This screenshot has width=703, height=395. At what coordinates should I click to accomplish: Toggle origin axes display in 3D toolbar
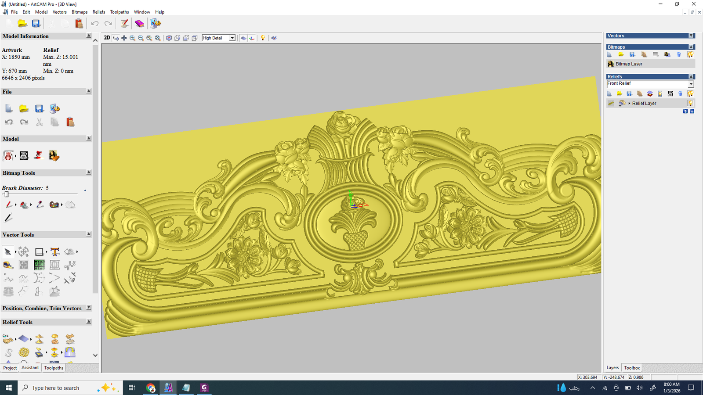[252, 38]
